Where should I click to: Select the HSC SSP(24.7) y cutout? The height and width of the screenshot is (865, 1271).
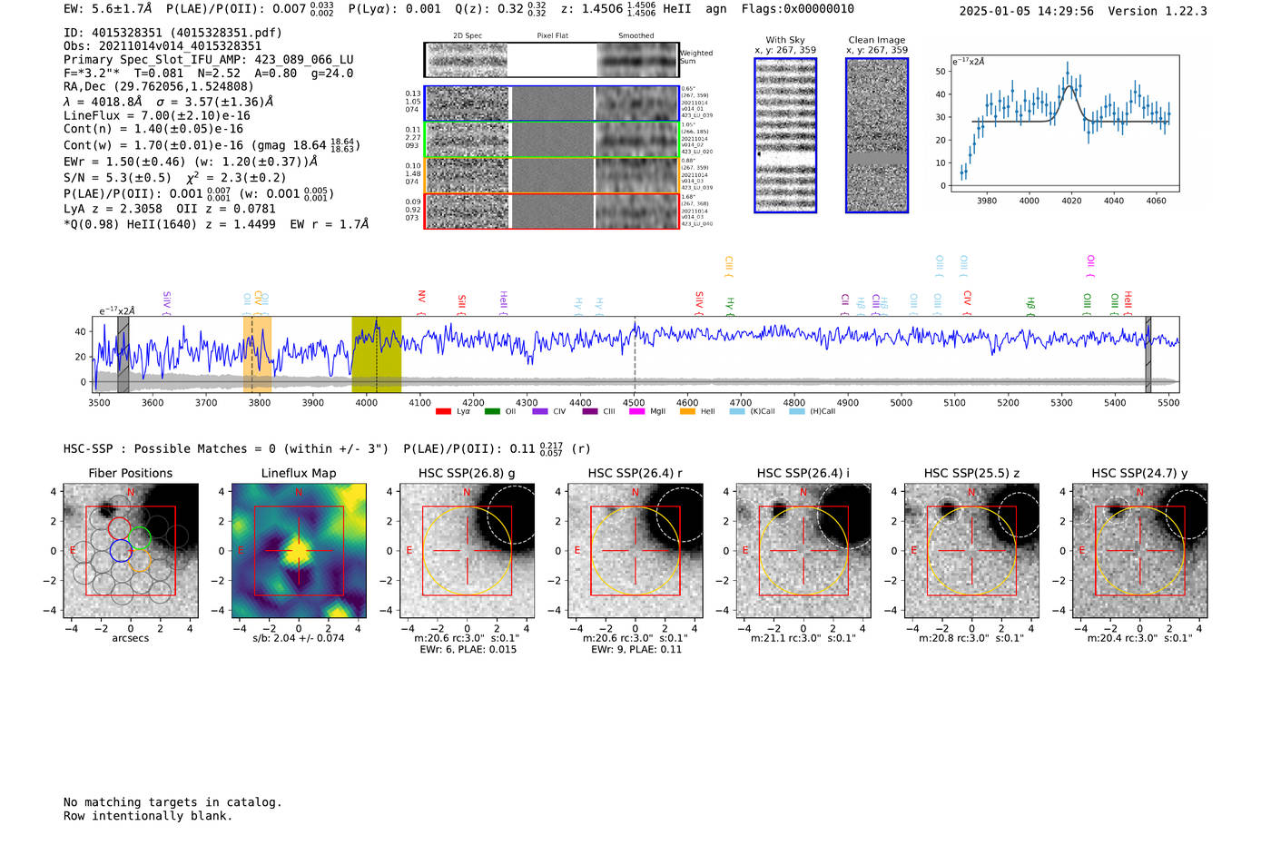point(1140,551)
